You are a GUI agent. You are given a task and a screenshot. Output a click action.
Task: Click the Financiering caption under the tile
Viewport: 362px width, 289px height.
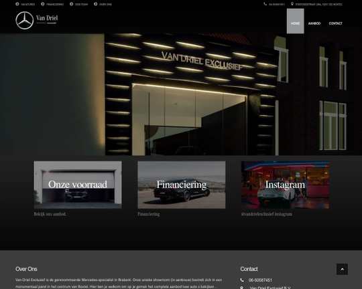pyautogui.click(x=148, y=214)
